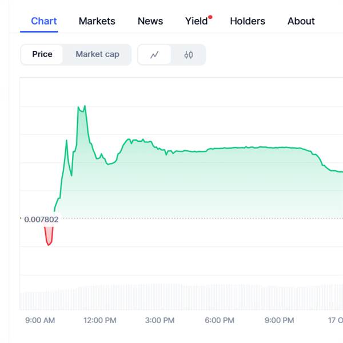Switch to line chart view icon
The image size is (343, 343).
tap(154, 55)
